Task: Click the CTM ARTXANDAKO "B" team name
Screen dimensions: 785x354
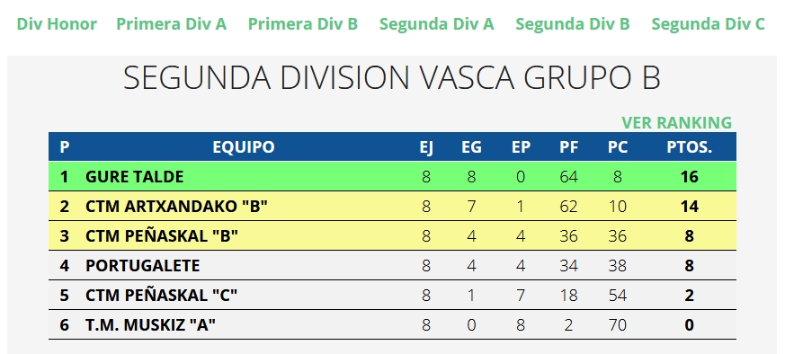Action: pos(177,206)
